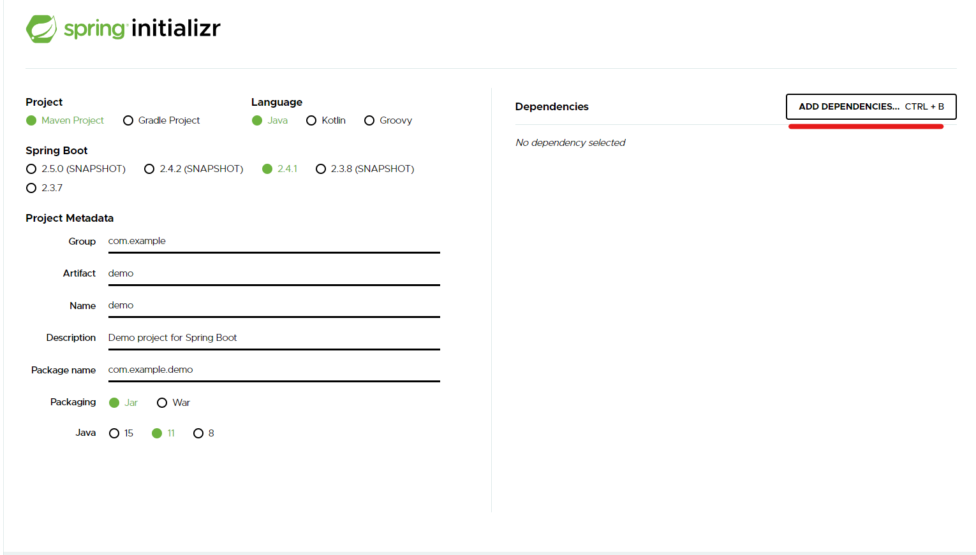Select Java version 15
This screenshot has width=976, height=555.
pyautogui.click(x=121, y=433)
